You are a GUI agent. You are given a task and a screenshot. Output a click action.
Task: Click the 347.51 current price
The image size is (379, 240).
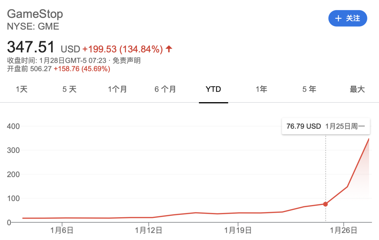pyautogui.click(x=31, y=48)
